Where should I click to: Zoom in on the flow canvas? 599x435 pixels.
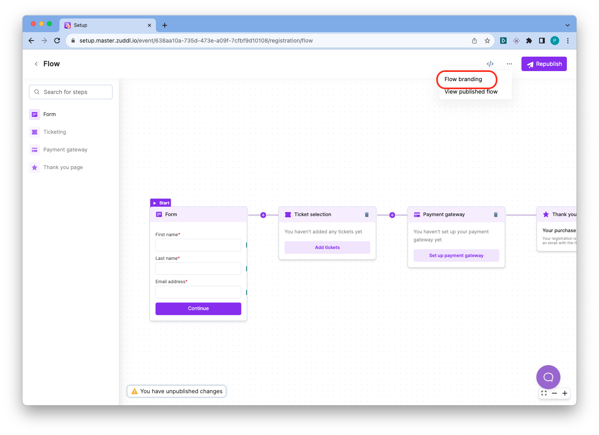[x=565, y=393]
